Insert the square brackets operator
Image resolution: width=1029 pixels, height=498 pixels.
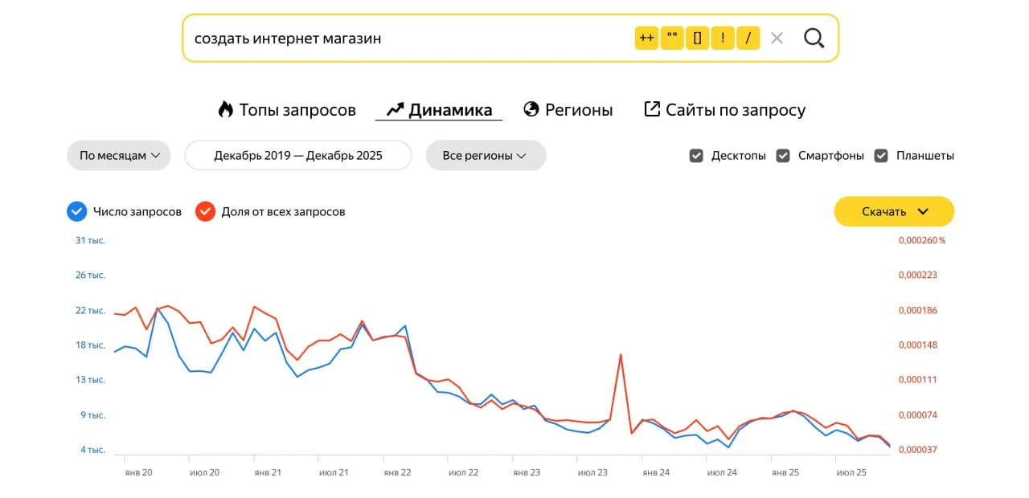click(x=697, y=38)
